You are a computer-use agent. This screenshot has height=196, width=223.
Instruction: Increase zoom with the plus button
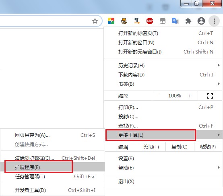190,96
